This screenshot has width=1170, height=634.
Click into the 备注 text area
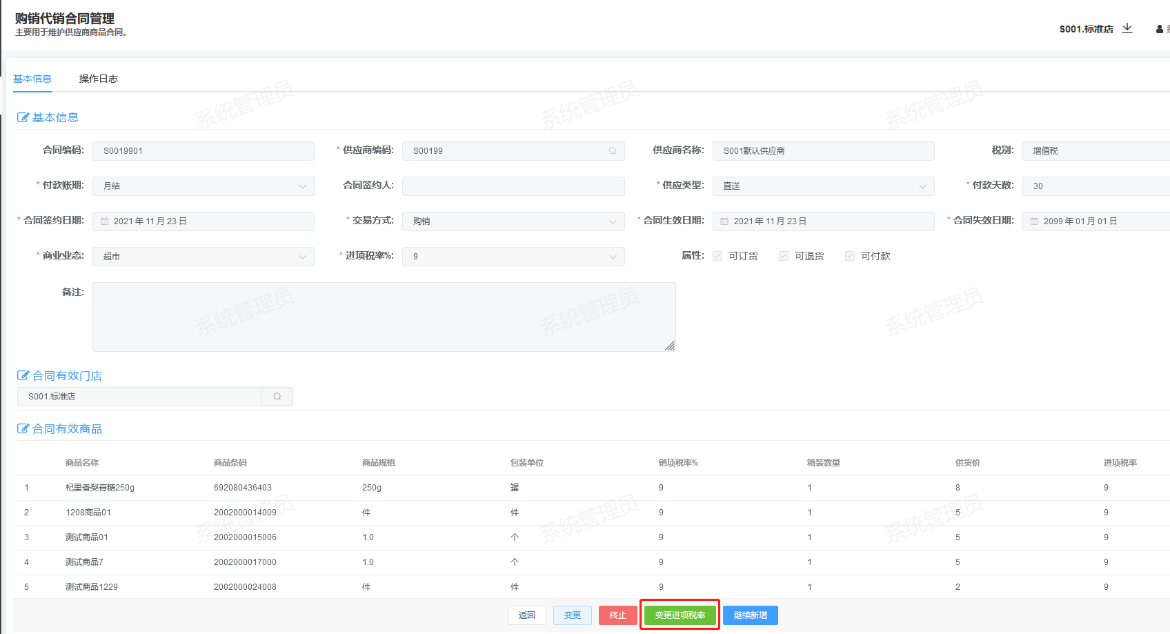[384, 317]
